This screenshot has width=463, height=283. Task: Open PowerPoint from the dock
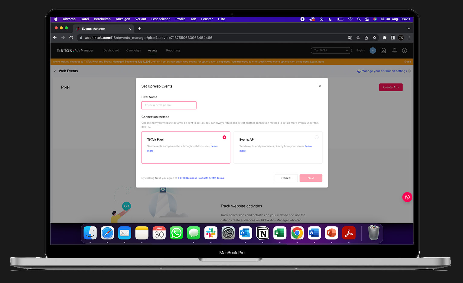[331, 233]
